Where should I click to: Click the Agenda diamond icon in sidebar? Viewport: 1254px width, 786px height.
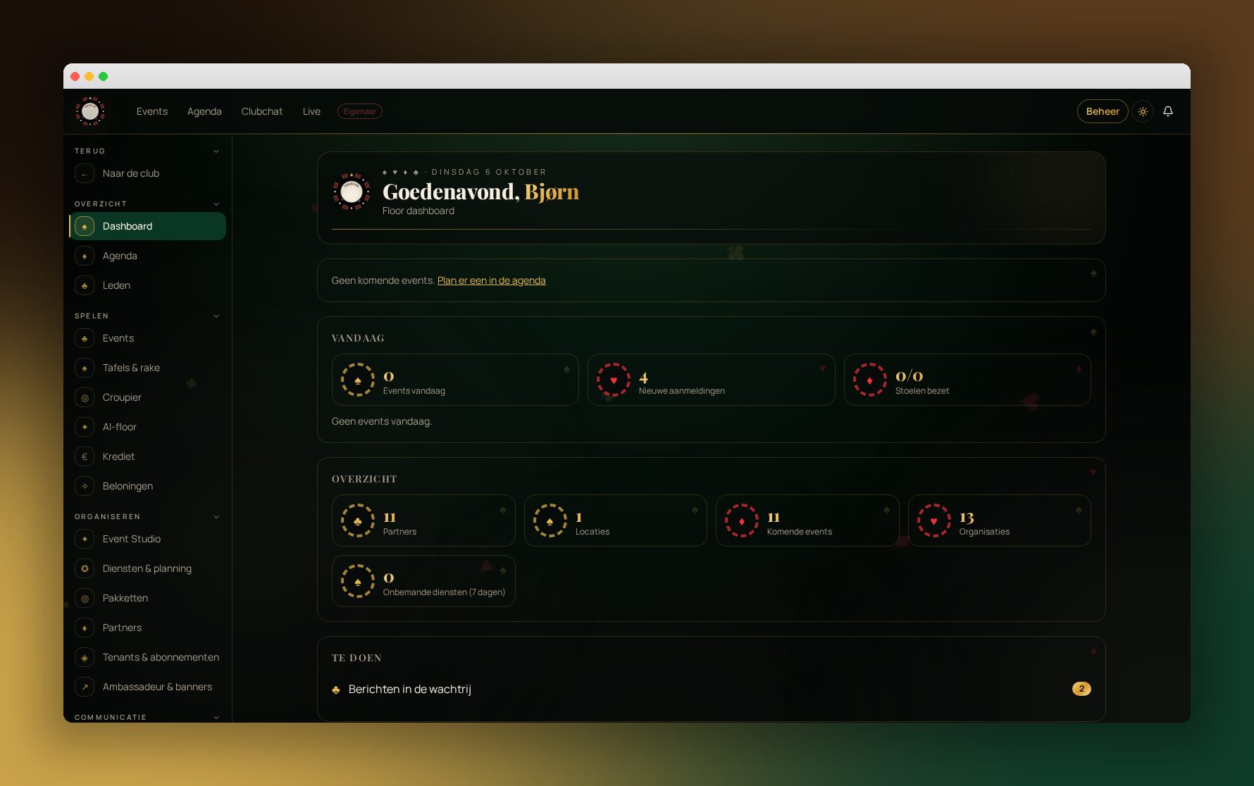click(x=85, y=256)
